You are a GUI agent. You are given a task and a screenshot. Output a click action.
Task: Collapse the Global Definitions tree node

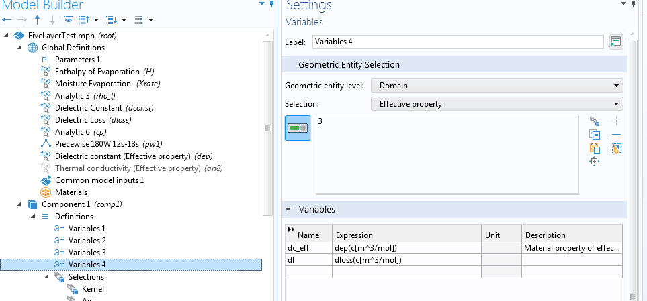(x=19, y=48)
